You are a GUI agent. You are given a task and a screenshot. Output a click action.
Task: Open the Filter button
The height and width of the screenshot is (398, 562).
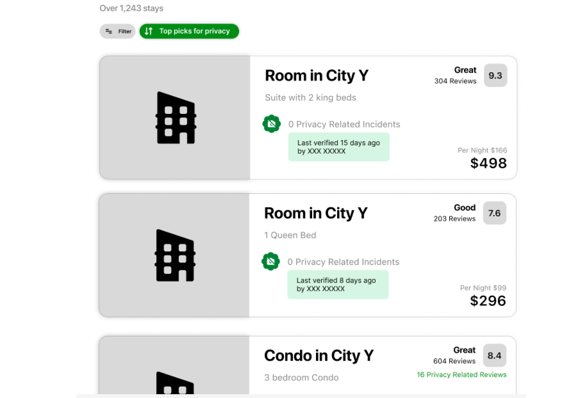click(x=118, y=31)
